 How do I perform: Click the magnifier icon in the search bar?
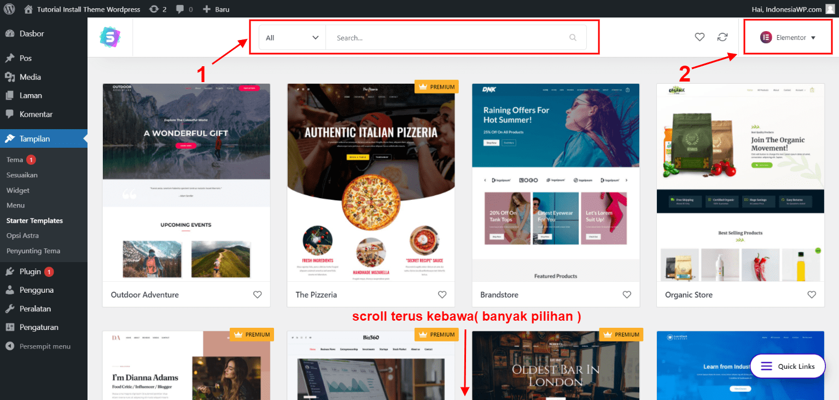pyautogui.click(x=572, y=37)
